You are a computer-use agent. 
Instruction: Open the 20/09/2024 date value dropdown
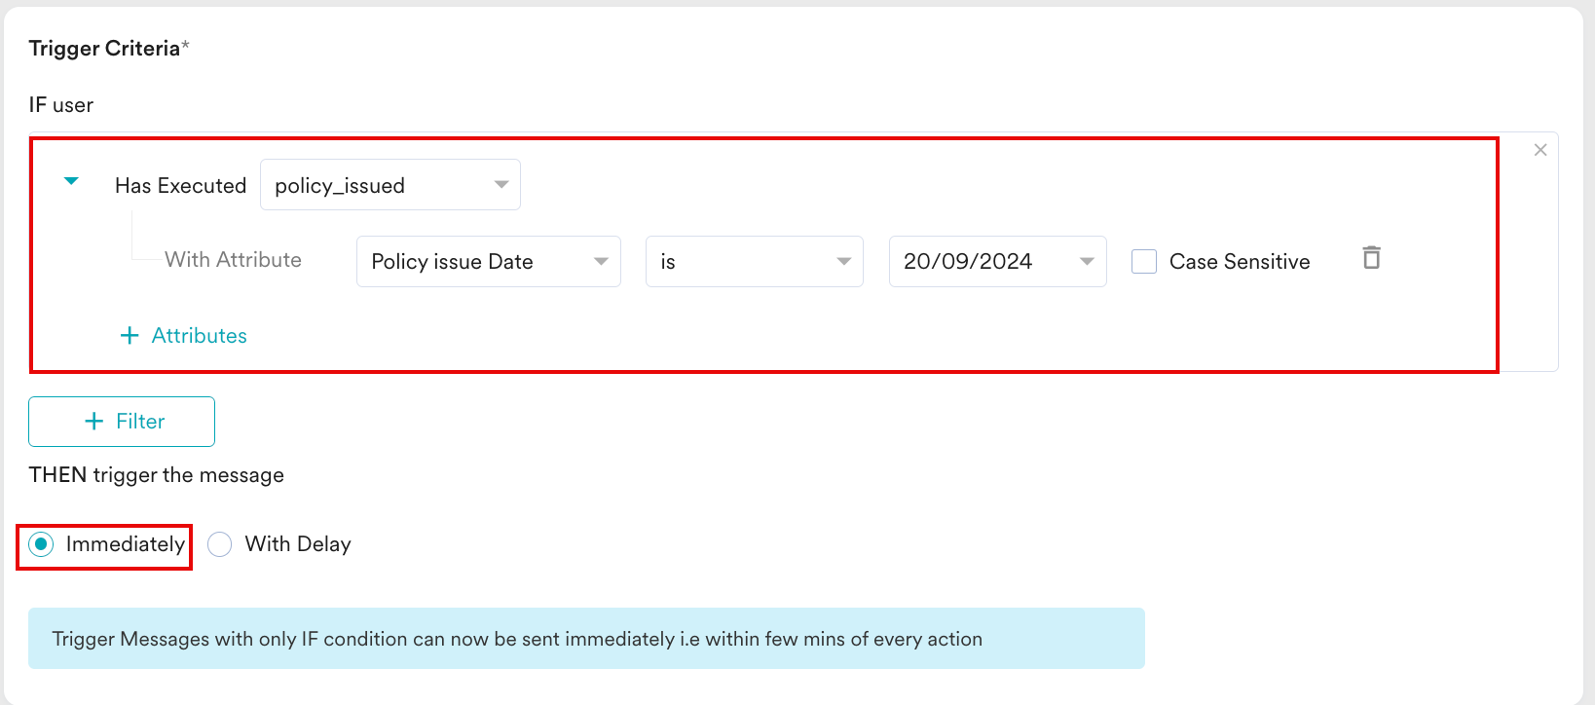coord(998,261)
